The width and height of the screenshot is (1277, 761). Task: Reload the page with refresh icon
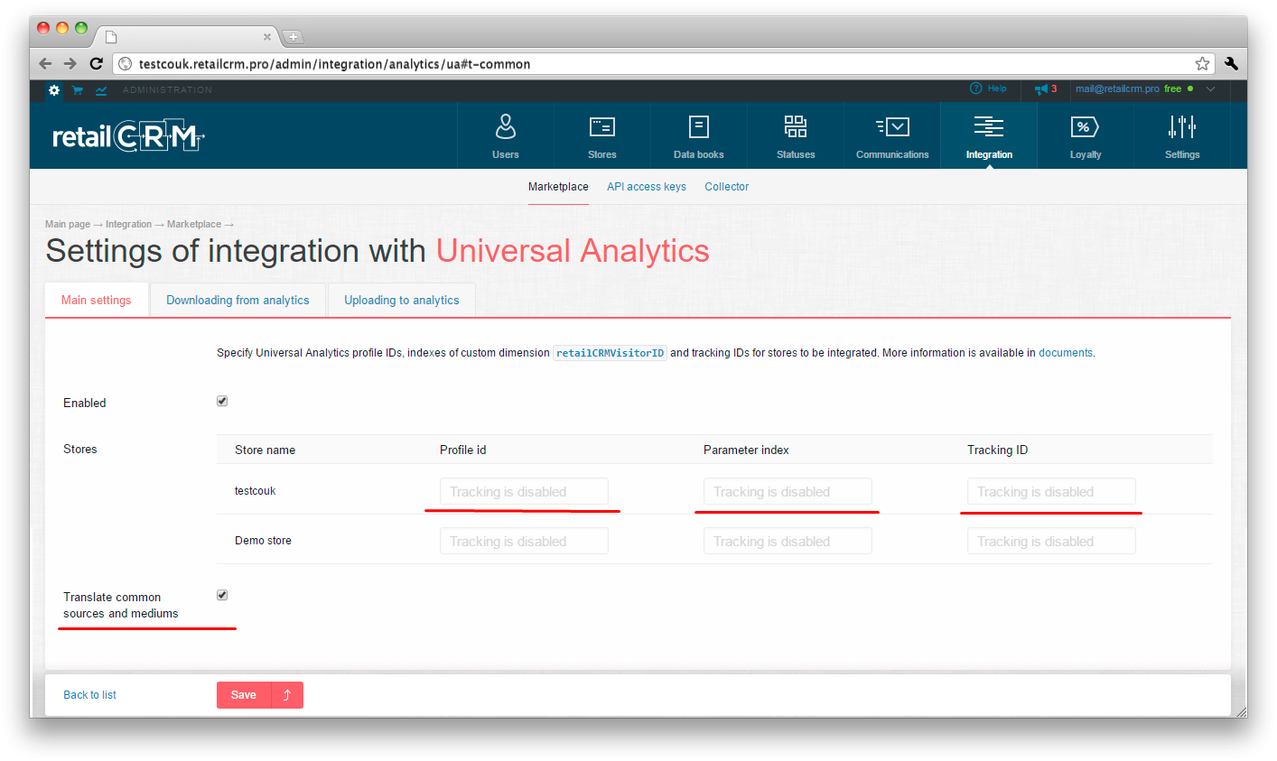tap(97, 64)
